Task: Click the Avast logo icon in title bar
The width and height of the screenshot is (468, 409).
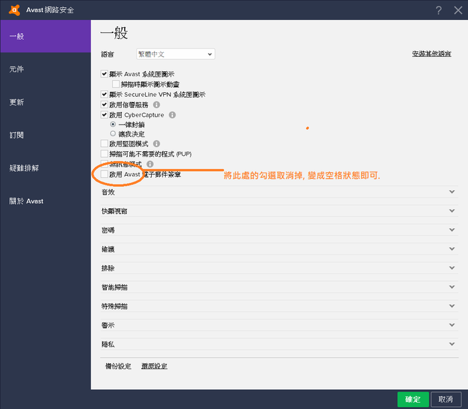Action: [15, 10]
